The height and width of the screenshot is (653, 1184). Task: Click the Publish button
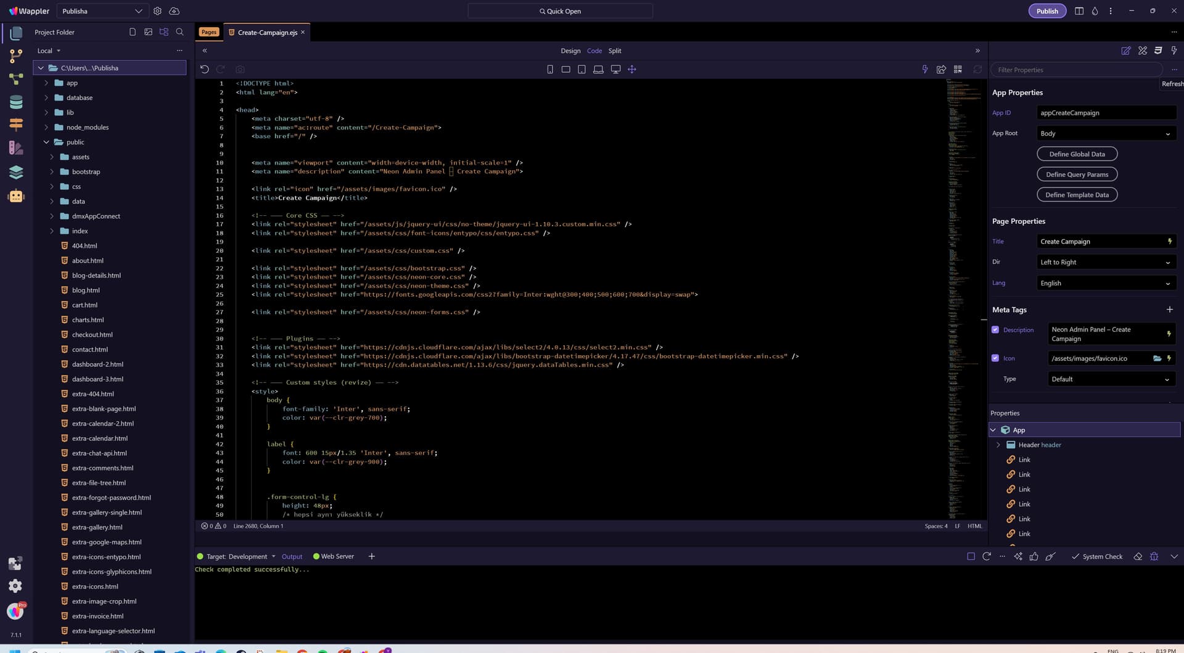pos(1047,11)
